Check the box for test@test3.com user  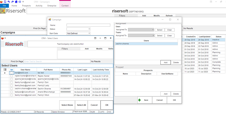11,73
